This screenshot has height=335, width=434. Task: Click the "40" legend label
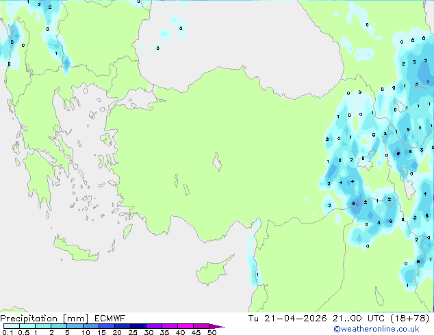click(180, 332)
